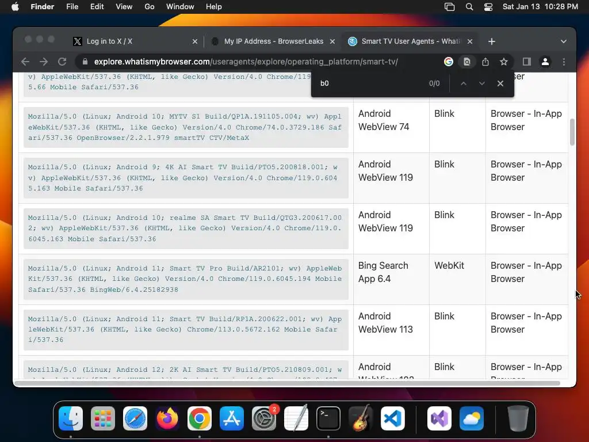Open realme SA Smart TV user agent link
The width and height of the screenshot is (589, 442).
tap(185, 228)
